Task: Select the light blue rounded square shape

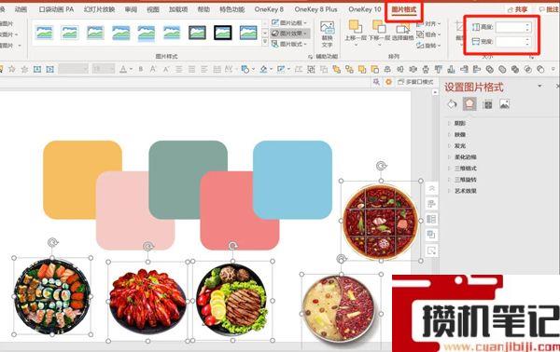Action: click(x=292, y=180)
